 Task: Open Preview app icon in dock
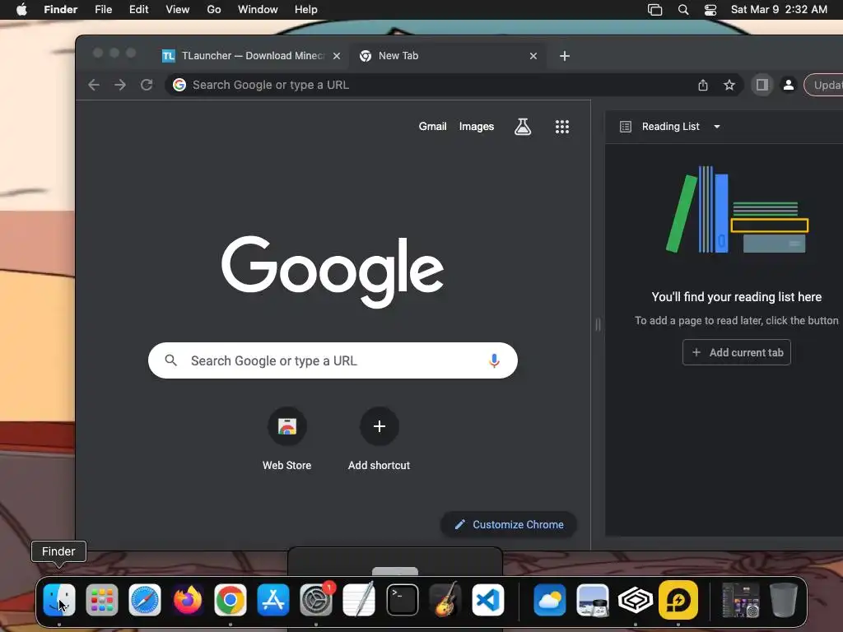coord(593,600)
